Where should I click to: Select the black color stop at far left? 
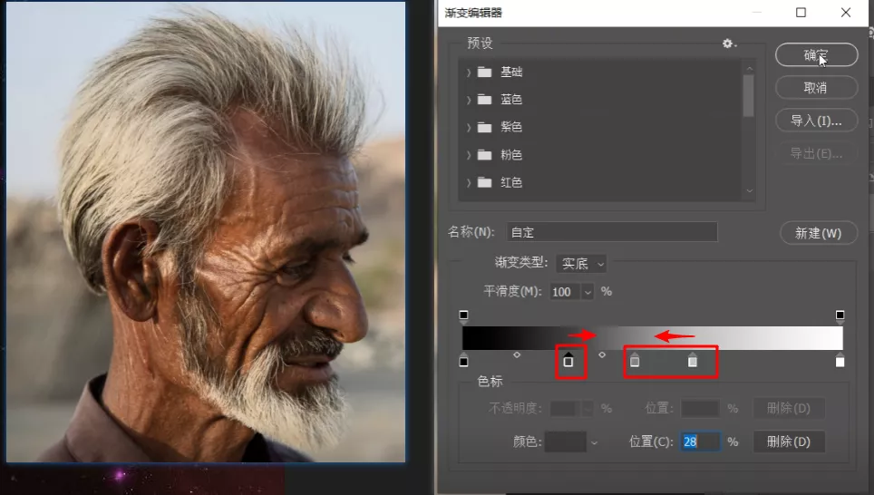tap(463, 360)
